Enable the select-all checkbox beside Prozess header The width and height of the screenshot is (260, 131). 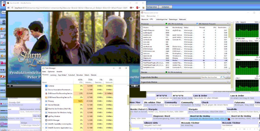point(142,27)
